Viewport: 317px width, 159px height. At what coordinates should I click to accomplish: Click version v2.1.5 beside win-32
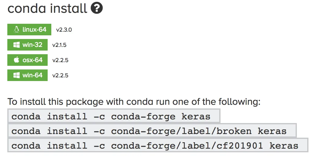pos(59,45)
